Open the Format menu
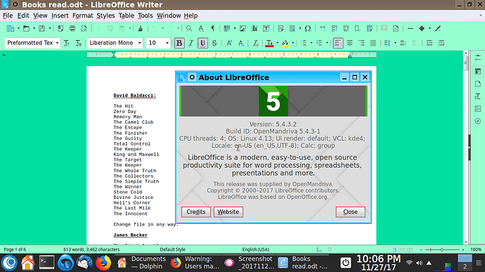Screen dimensions: 485x272 tap(82, 15)
